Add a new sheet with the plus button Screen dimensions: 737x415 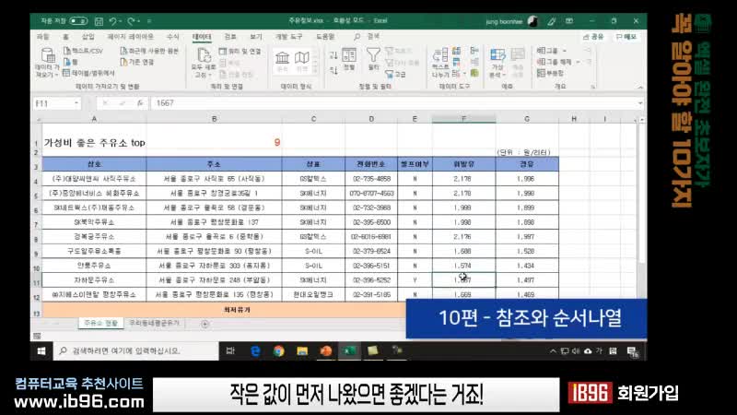(205, 324)
